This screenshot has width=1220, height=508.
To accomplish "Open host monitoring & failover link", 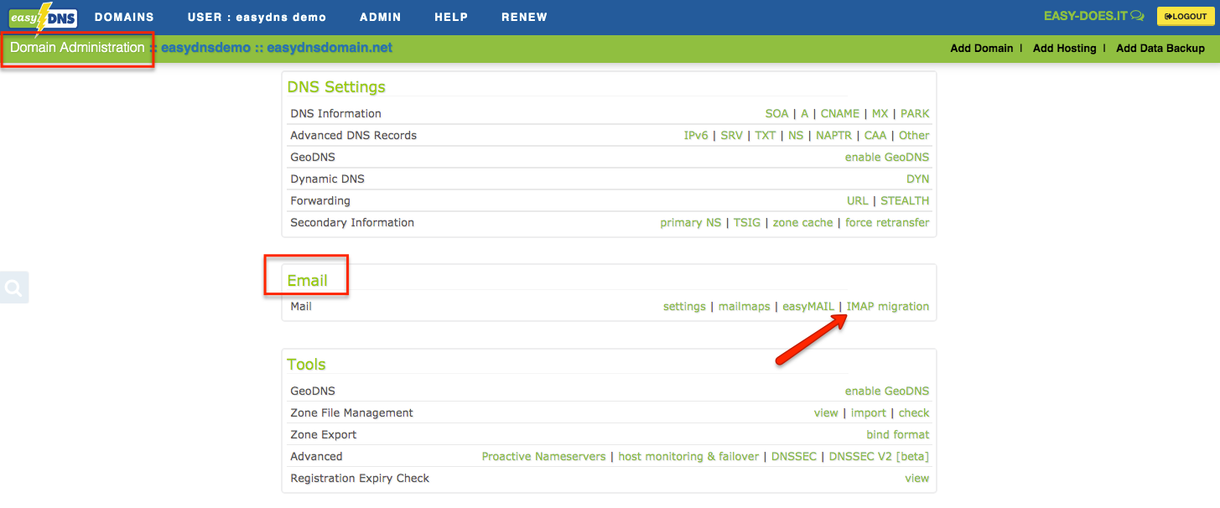I will click(688, 457).
